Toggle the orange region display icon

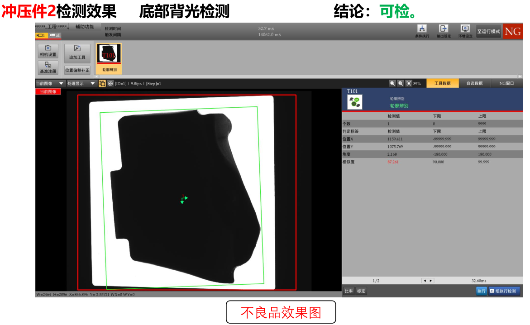[x=102, y=83]
